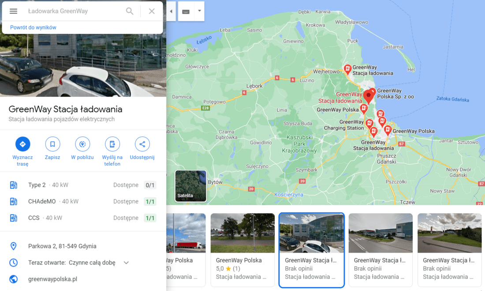This screenshot has width=485, height=291.
Task: Click the W pobliżu nearby icon
Action: tap(82, 144)
